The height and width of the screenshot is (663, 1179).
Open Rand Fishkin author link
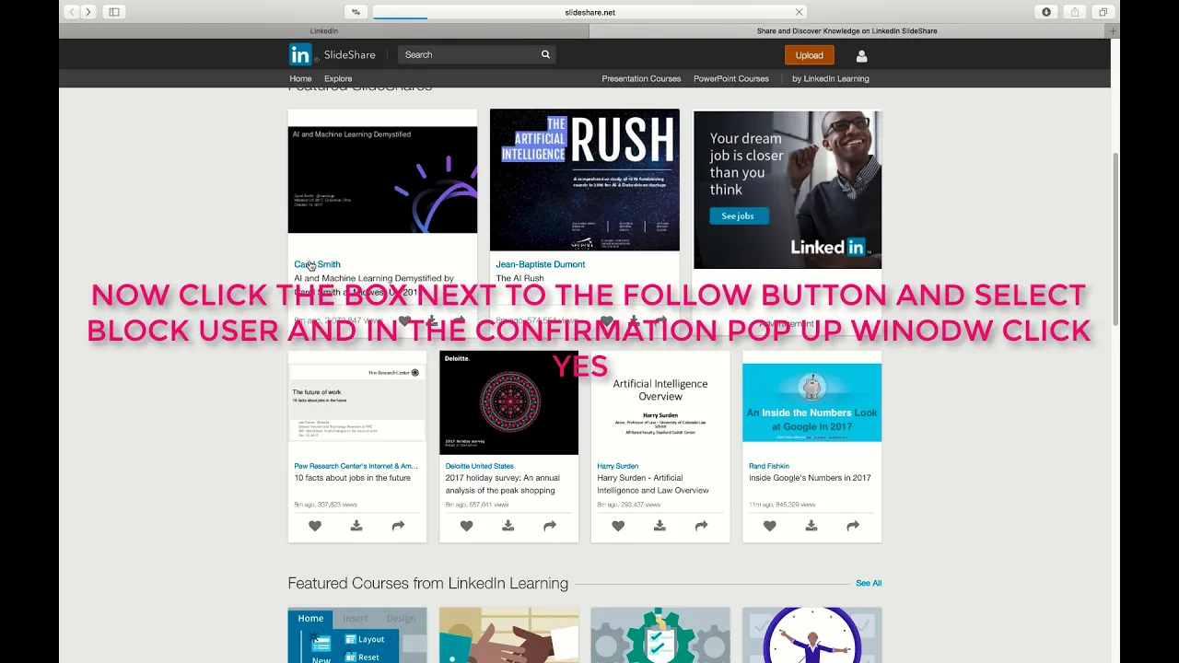(769, 466)
